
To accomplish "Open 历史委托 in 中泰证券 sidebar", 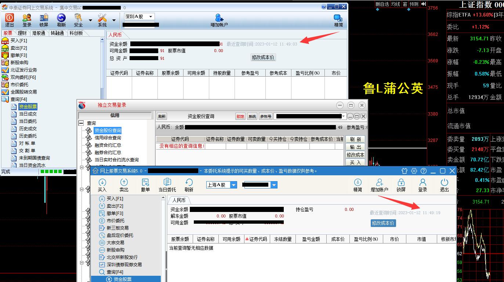I will pyautogui.click(x=28, y=136).
